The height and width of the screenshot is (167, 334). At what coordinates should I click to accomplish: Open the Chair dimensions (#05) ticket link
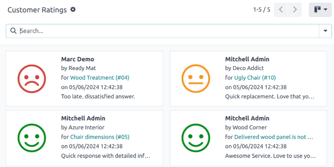(100, 137)
